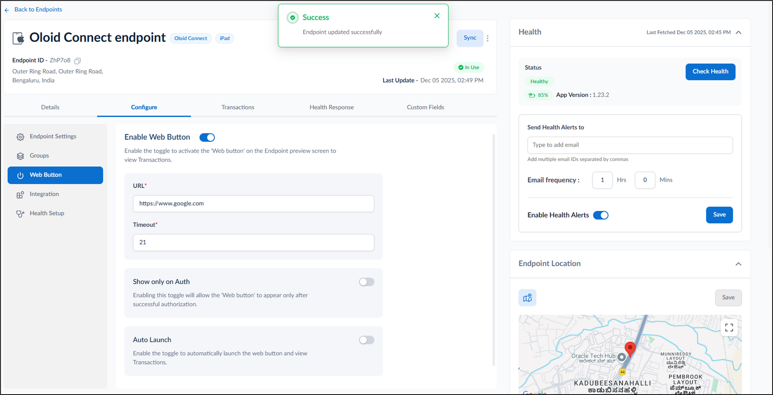The width and height of the screenshot is (773, 395).
Task: Click the Web Button power icon
Action: (x=20, y=175)
